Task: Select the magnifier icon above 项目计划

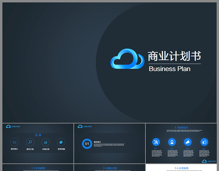Action: pyautogui.click(x=30, y=142)
